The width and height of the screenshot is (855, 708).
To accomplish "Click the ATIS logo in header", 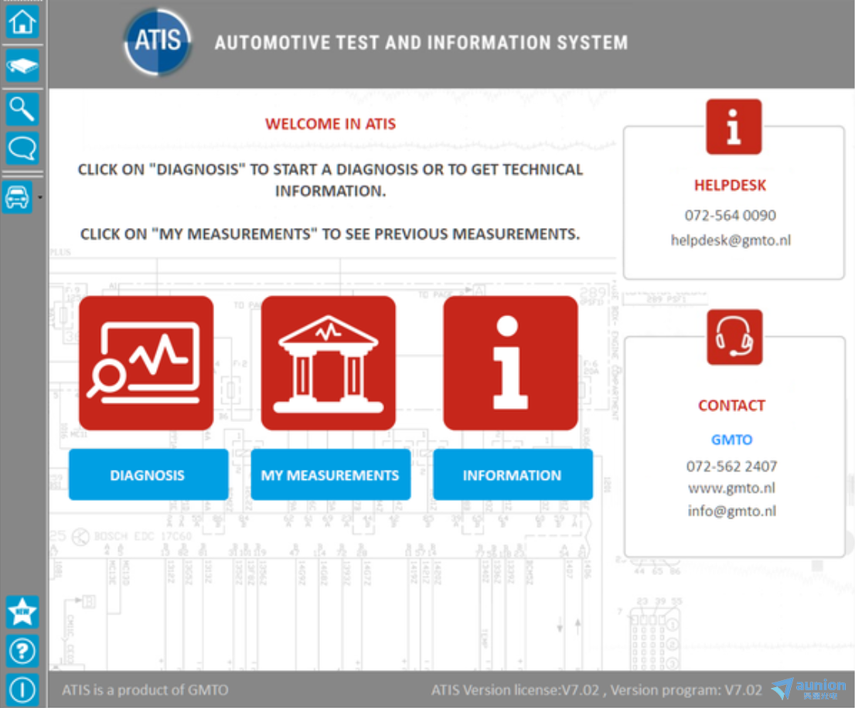I will coord(158,42).
